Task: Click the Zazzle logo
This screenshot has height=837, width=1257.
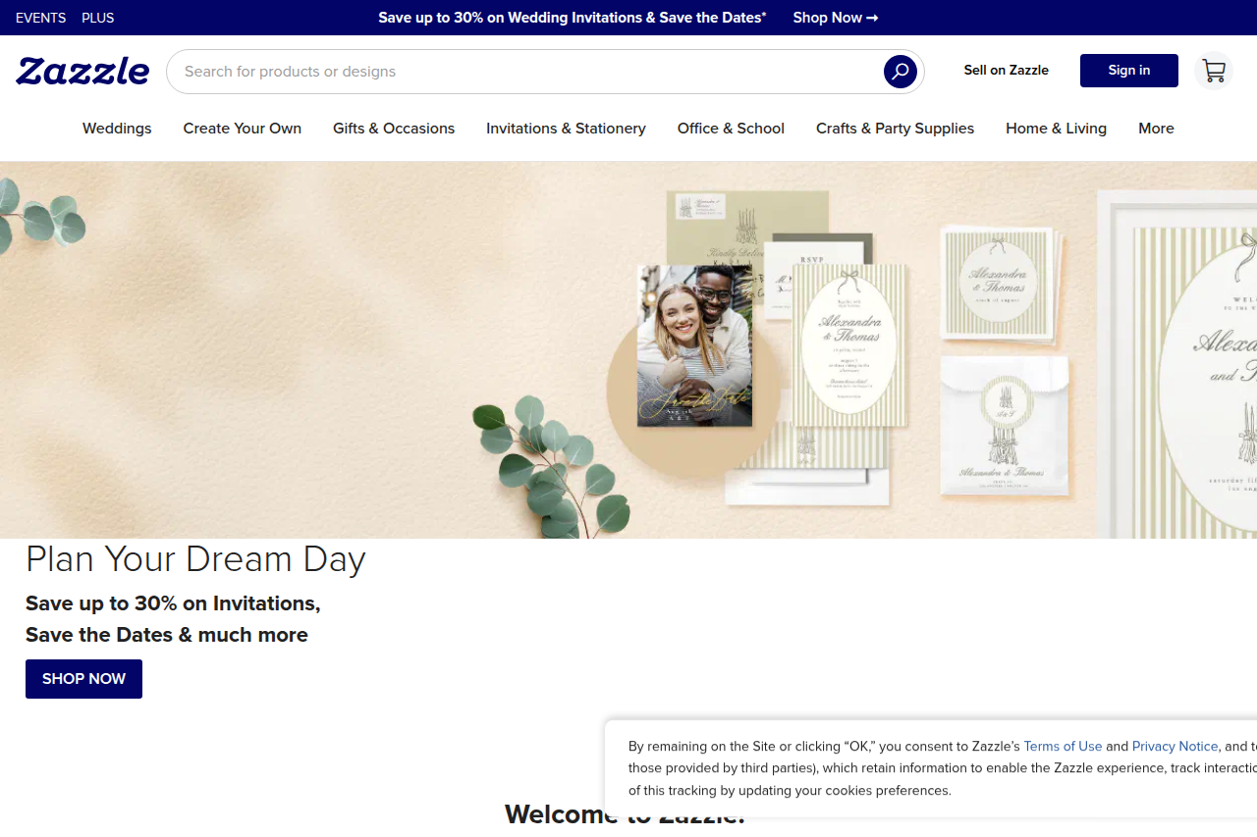Action: click(82, 71)
